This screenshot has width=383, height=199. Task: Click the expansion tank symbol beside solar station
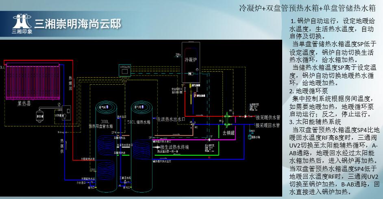click(x=40, y=116)
